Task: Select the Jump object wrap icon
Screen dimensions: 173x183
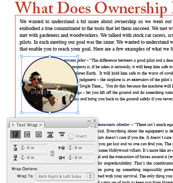Action: pyautogui.click(x=50, y=135)
